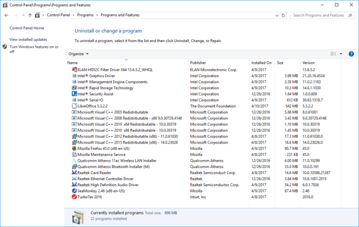Click the Intel Serial IO icon
The image size is (359, 227).
pyautogui.click(x=74, y=100)
